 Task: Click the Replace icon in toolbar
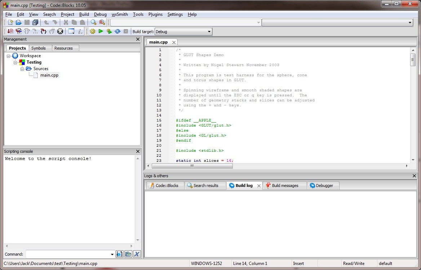click(x=102, y=23)
